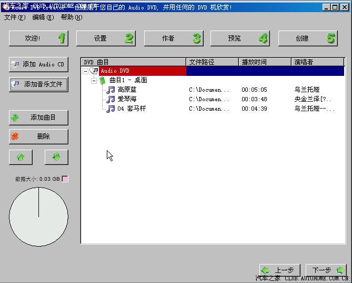Click the green title icon beside 曲目1
The height and width of the screenshot is (283, 352).
102,80
